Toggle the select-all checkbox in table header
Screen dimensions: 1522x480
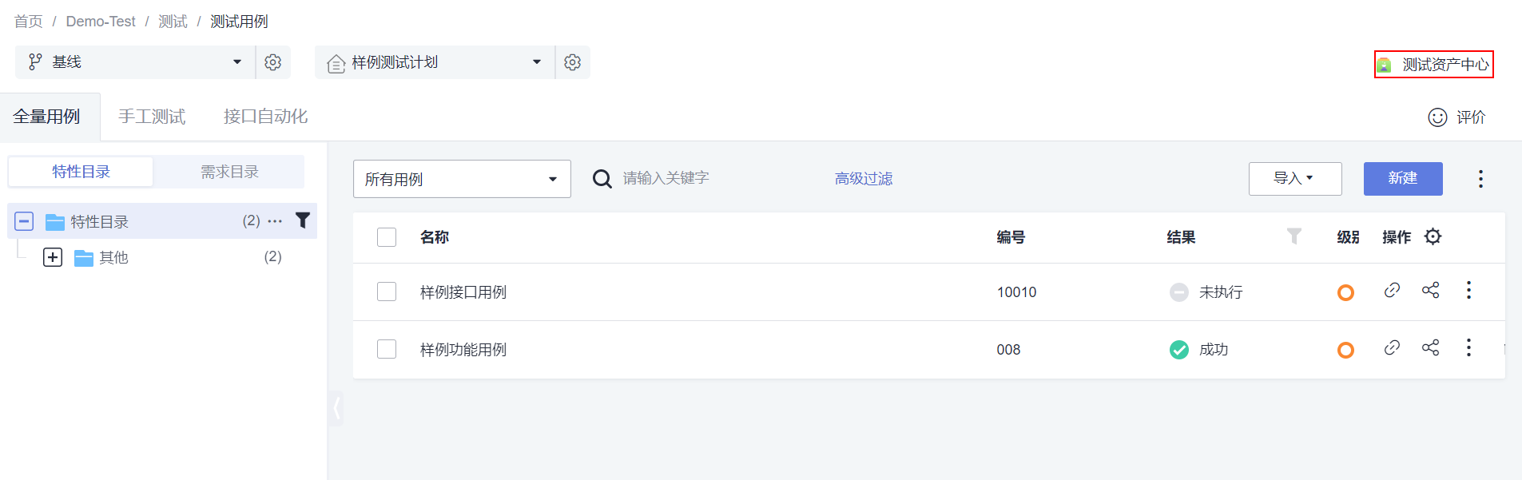(387, 237)
